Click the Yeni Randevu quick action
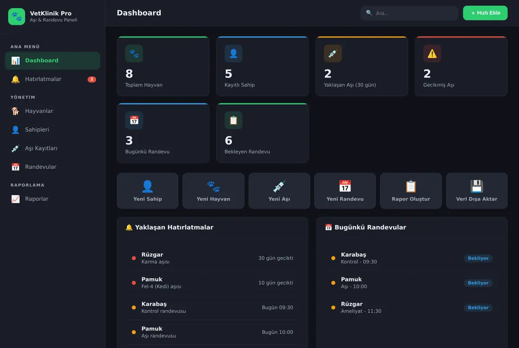The width and height of the screenshot is (519, 348). [x=345, y=191]
